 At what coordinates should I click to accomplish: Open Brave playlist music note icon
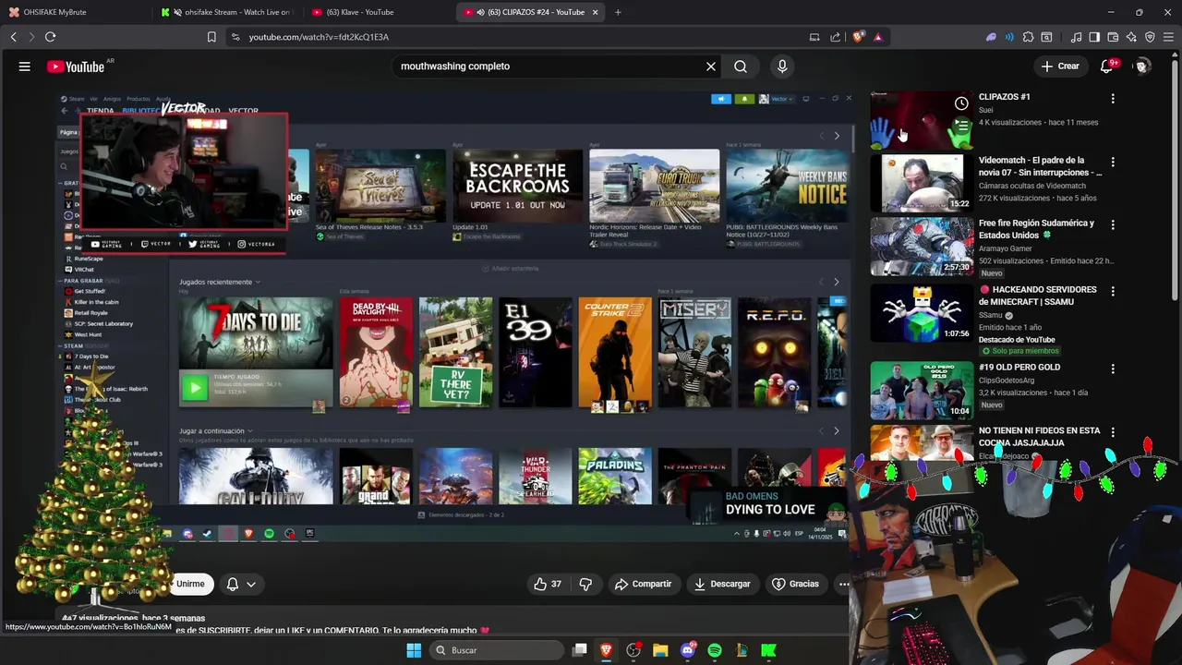(x=1076, y=37)
